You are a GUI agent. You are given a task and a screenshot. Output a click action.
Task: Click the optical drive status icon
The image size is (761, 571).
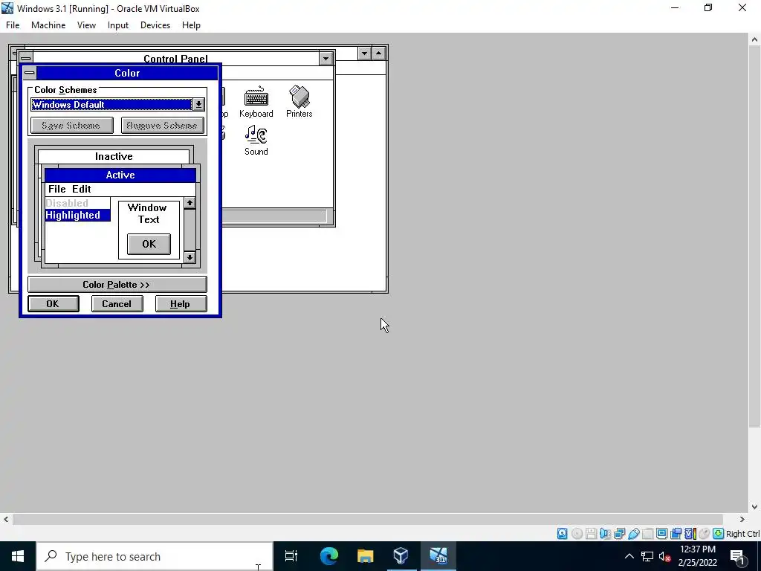coord(577,534)
